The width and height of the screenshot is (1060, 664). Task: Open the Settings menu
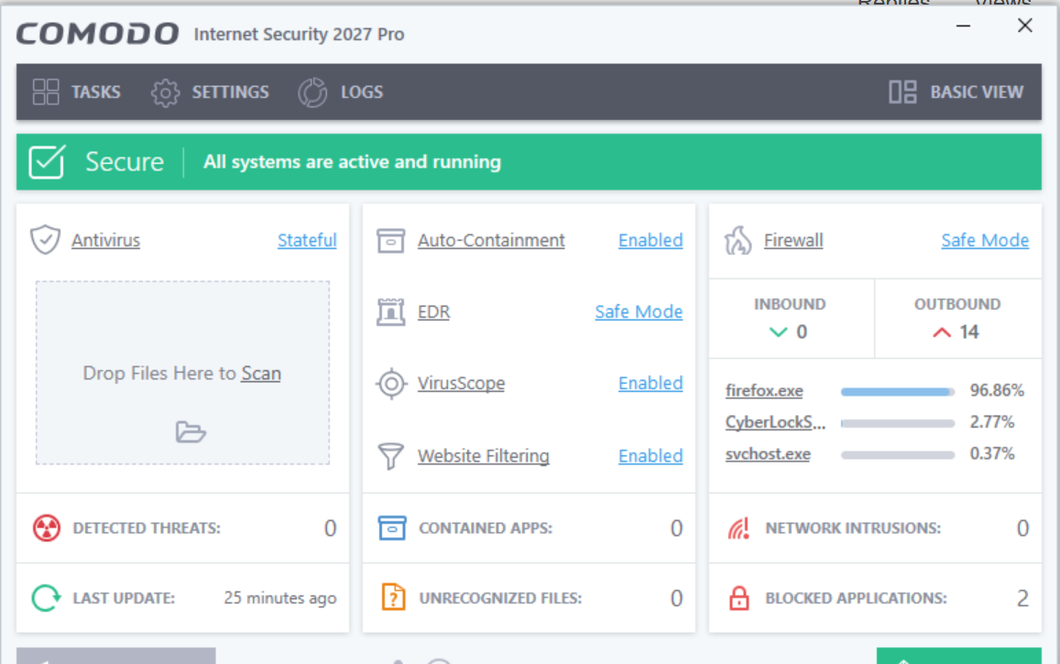tap(210, 92)
